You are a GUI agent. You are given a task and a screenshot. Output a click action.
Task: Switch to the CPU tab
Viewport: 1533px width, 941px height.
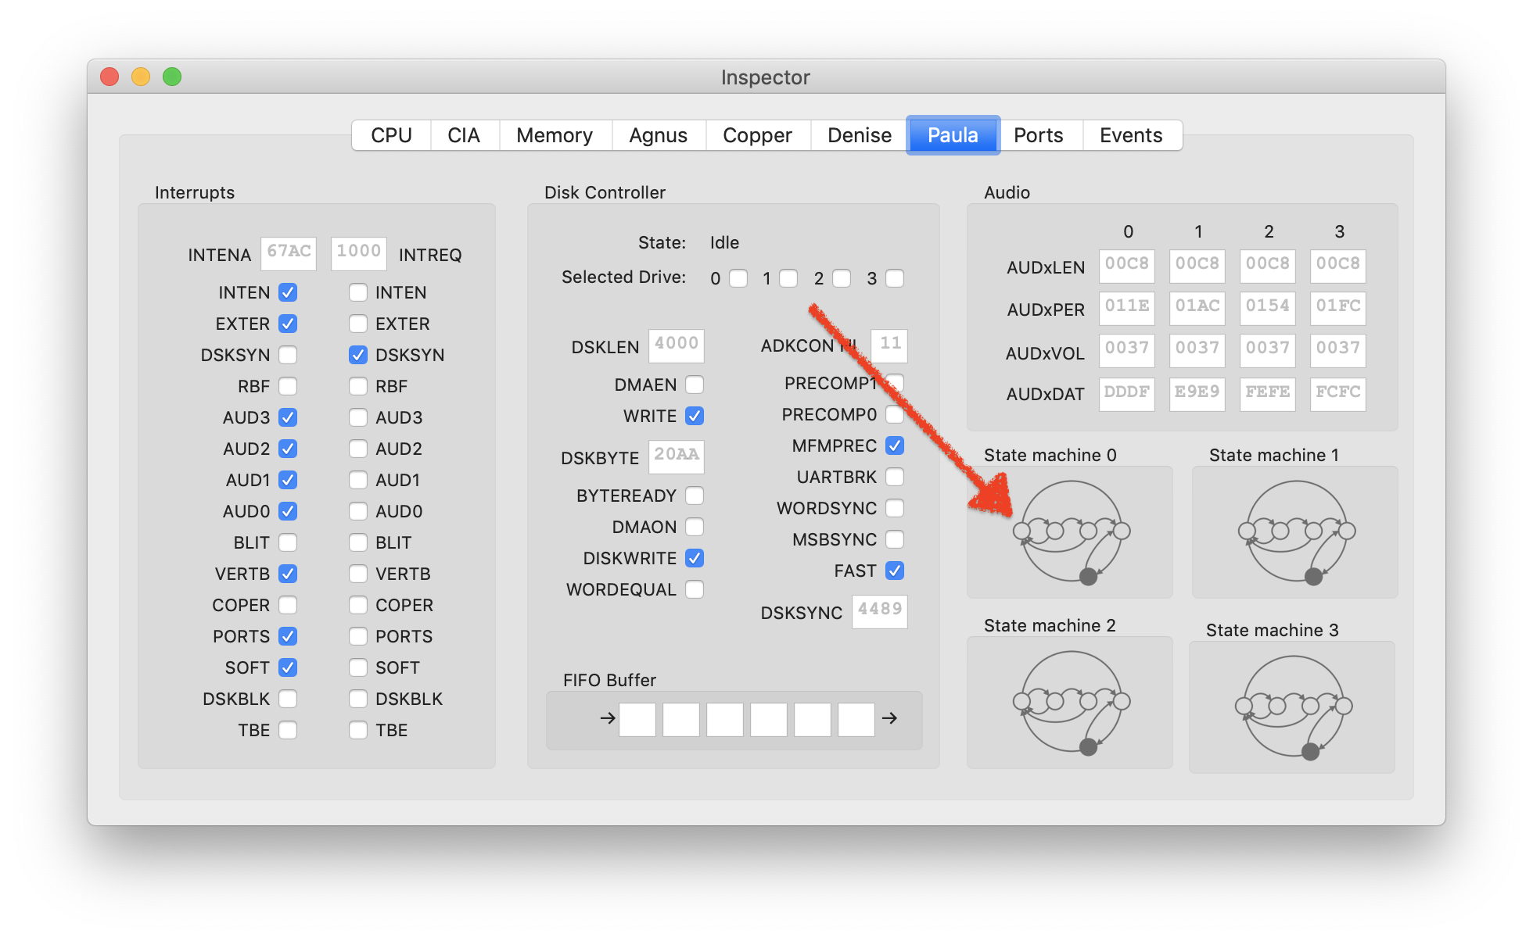point(391,135)
